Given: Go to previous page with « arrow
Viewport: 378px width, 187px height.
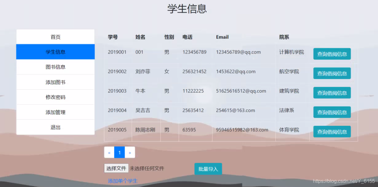Looking at the screenshot, I should coord(109,152).
